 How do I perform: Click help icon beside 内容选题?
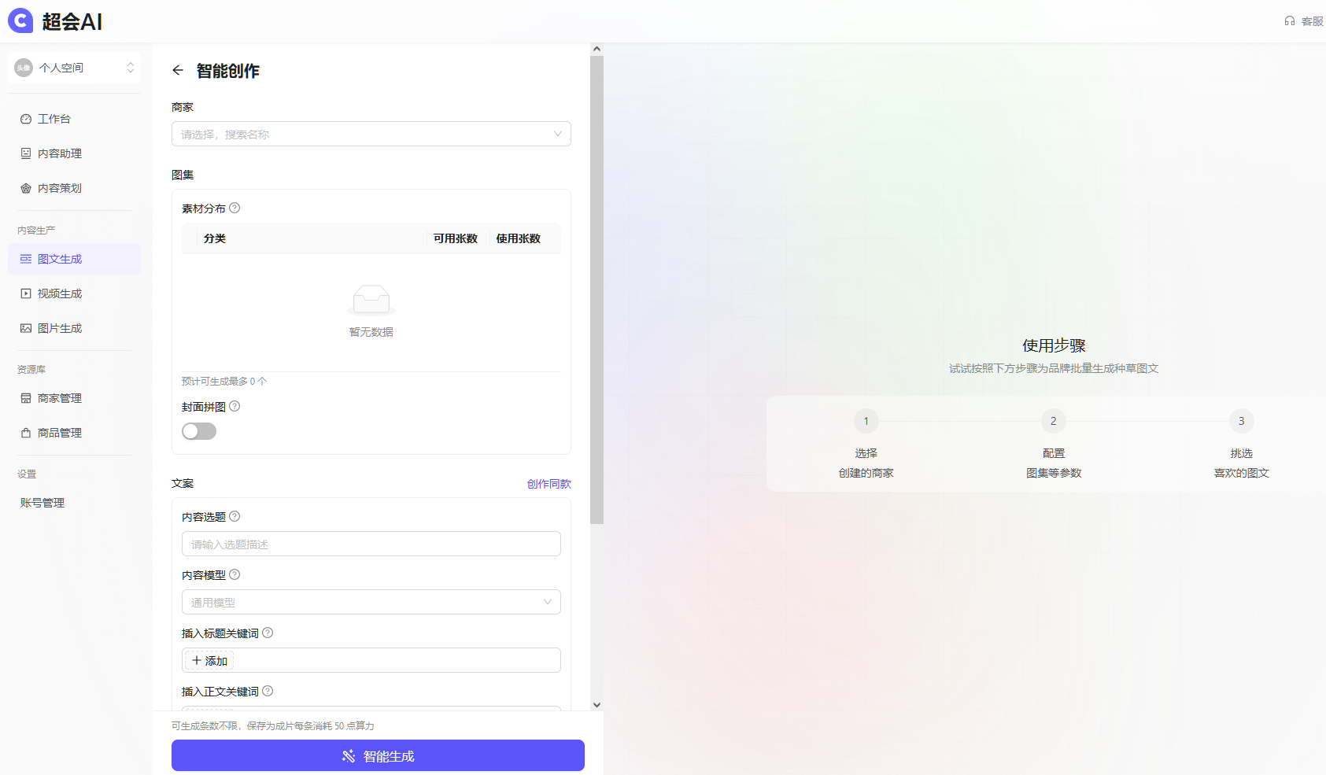pyautogui.click(x=235, y=517)
